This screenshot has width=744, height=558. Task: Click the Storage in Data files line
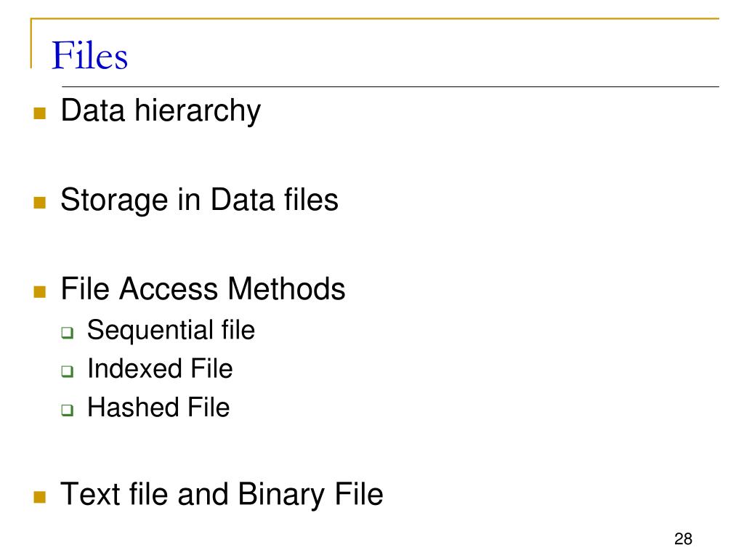click(x=199, y=200)
